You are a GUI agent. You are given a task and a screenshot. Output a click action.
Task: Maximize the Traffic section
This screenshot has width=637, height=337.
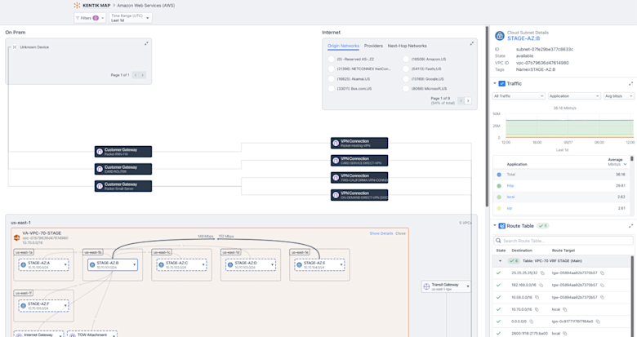[x=630, y=84]
